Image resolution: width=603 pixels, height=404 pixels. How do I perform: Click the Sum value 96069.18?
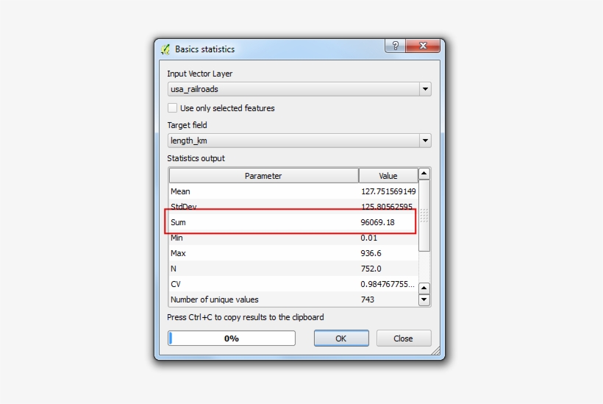377,222
